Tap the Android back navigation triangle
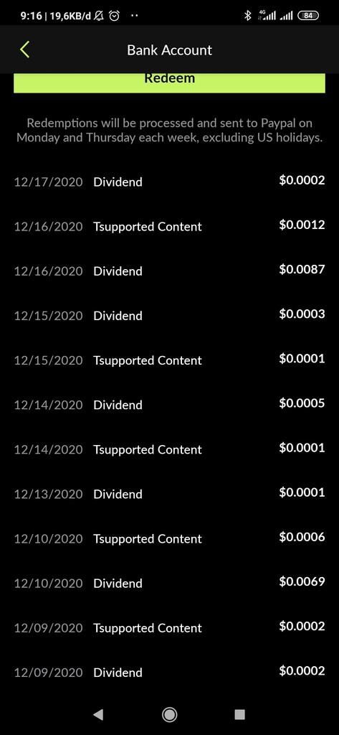339x735 pixels. (x=98, y=714)
